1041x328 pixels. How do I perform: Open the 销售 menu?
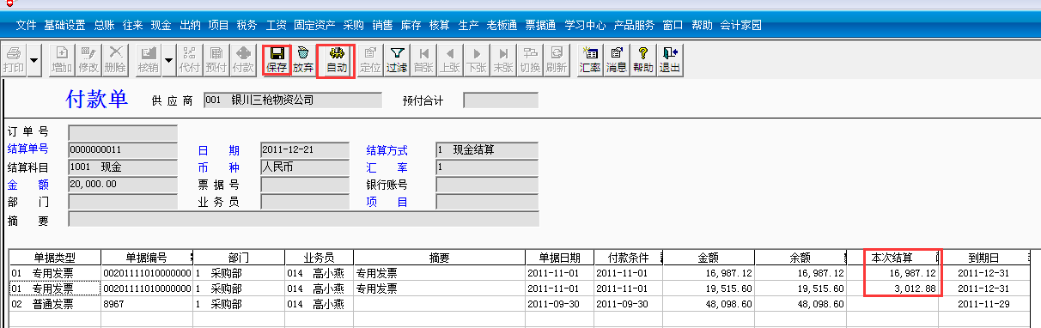(382, 26)
